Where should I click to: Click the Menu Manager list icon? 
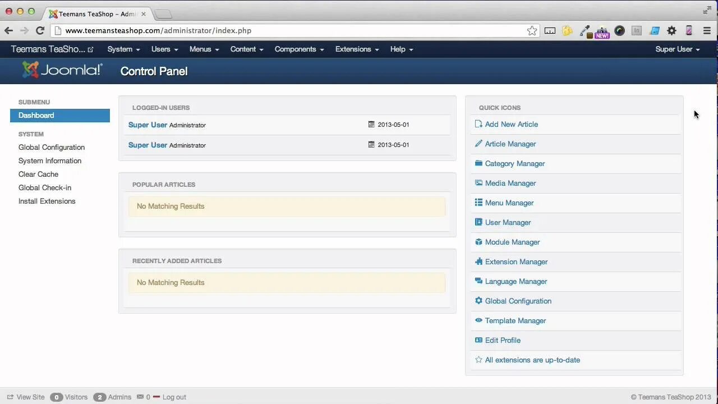(x=478, y=203)
